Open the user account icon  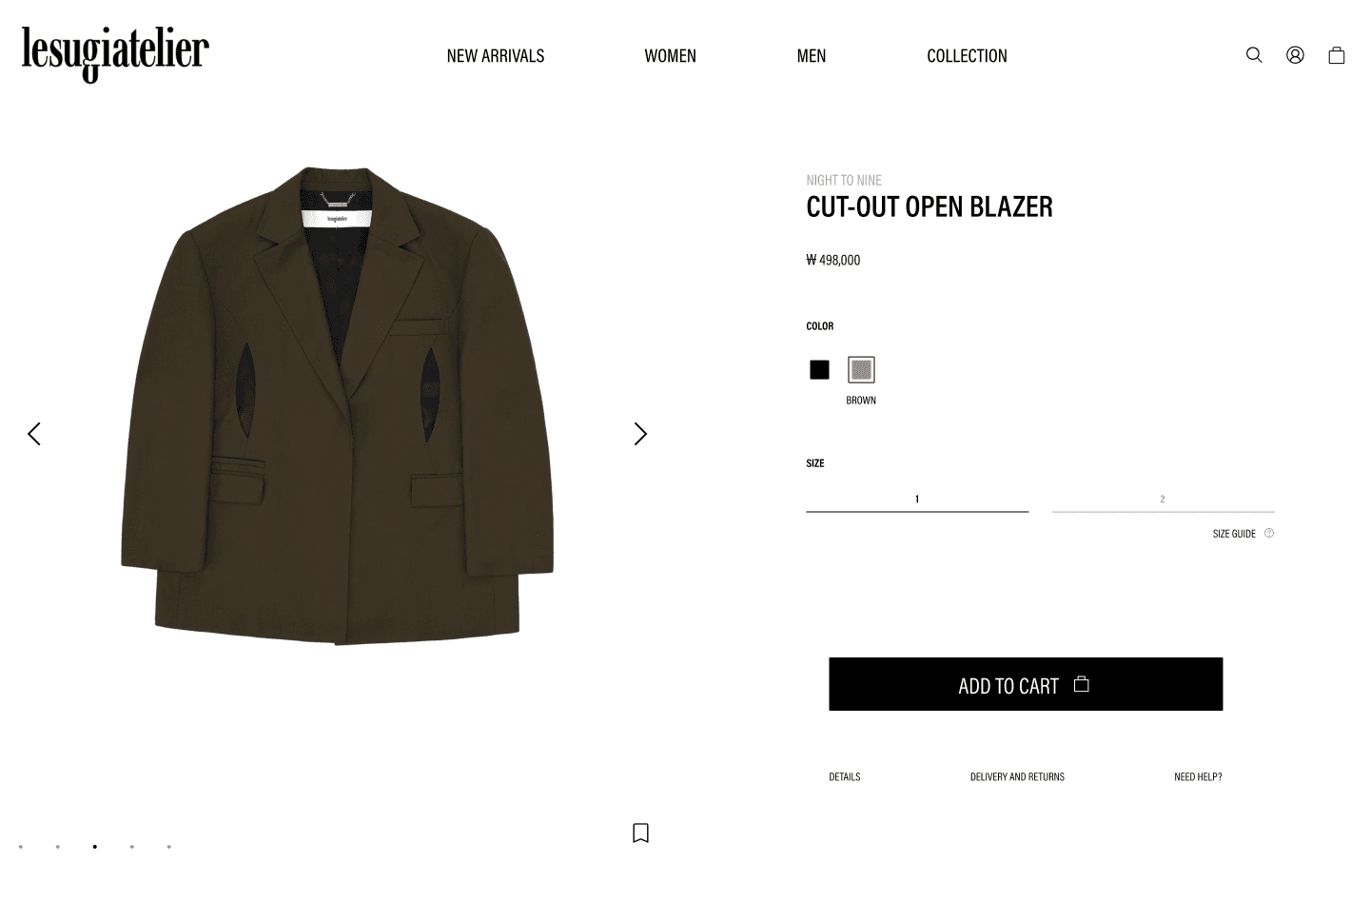[x=1295, y=55]
